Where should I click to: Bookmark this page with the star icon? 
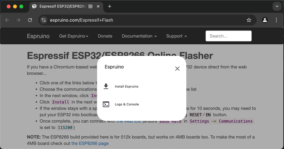tap(249, 20)
